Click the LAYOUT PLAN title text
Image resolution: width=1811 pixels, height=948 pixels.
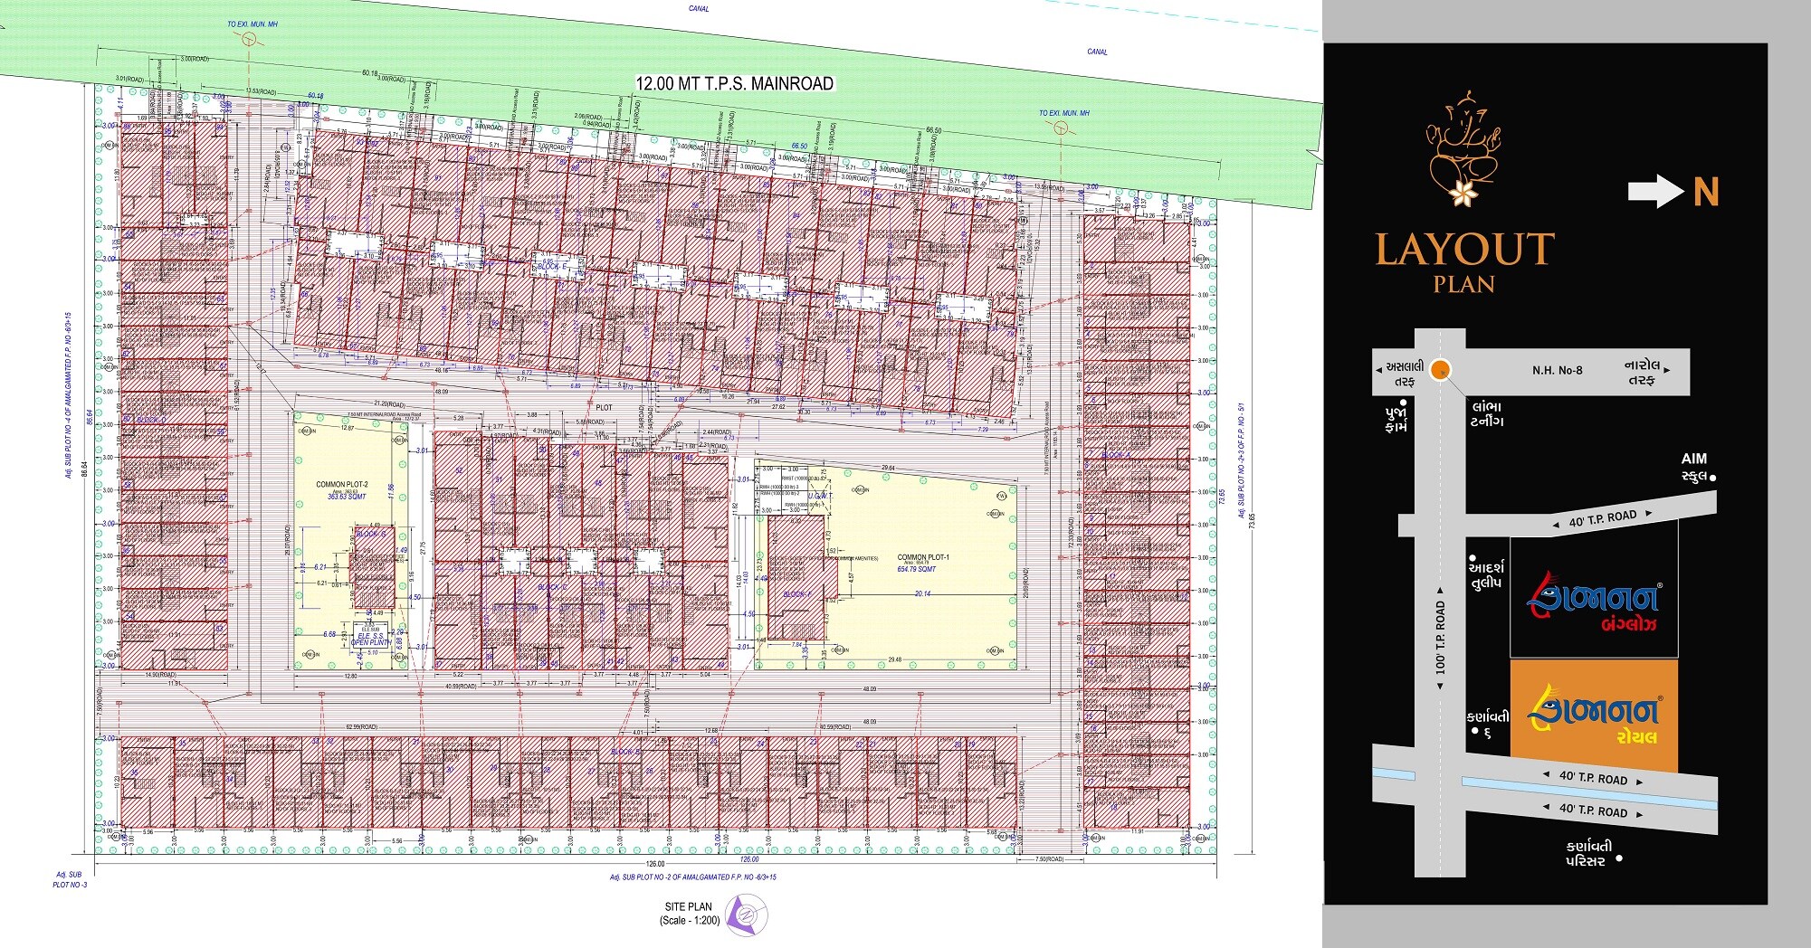click(1463, 261)
